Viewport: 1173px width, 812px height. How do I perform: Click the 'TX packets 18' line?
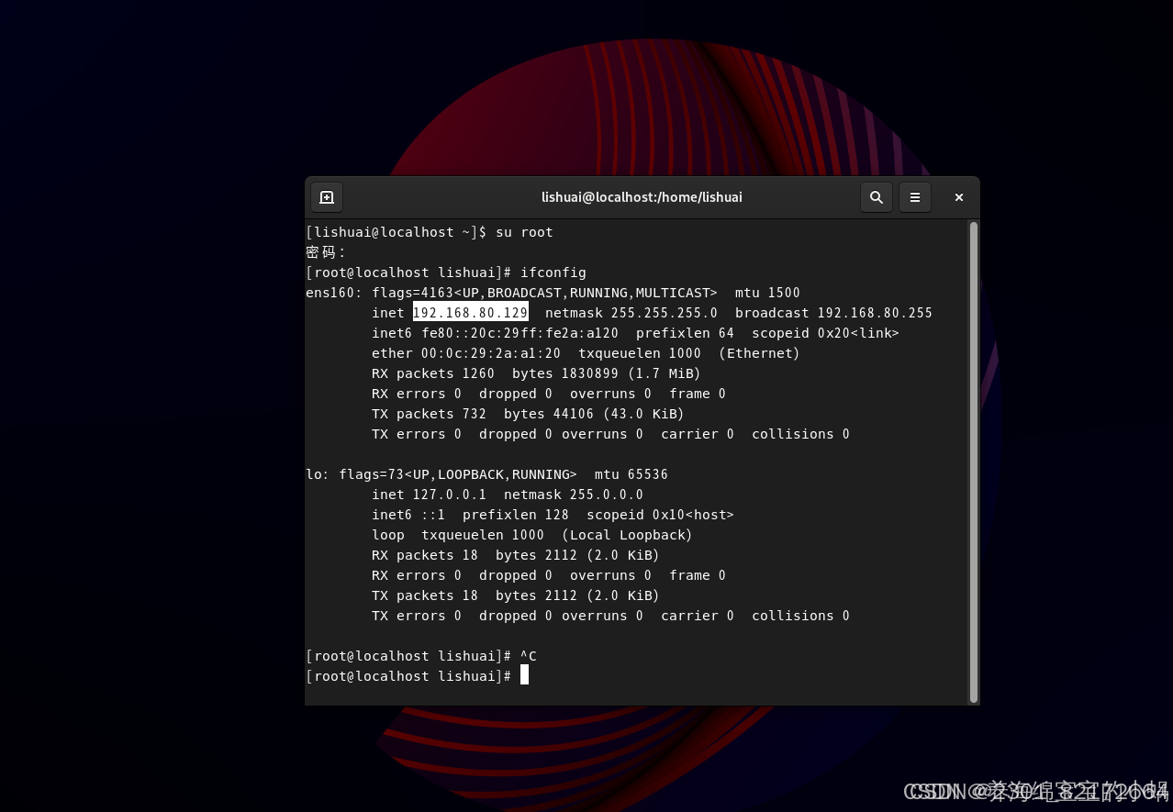tap(516, 595)
